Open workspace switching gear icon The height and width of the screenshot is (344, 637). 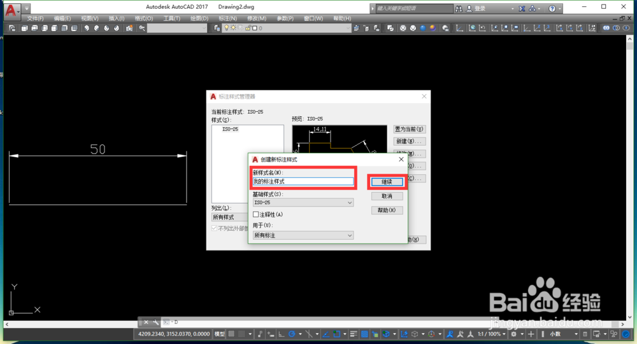coord(514,334)
